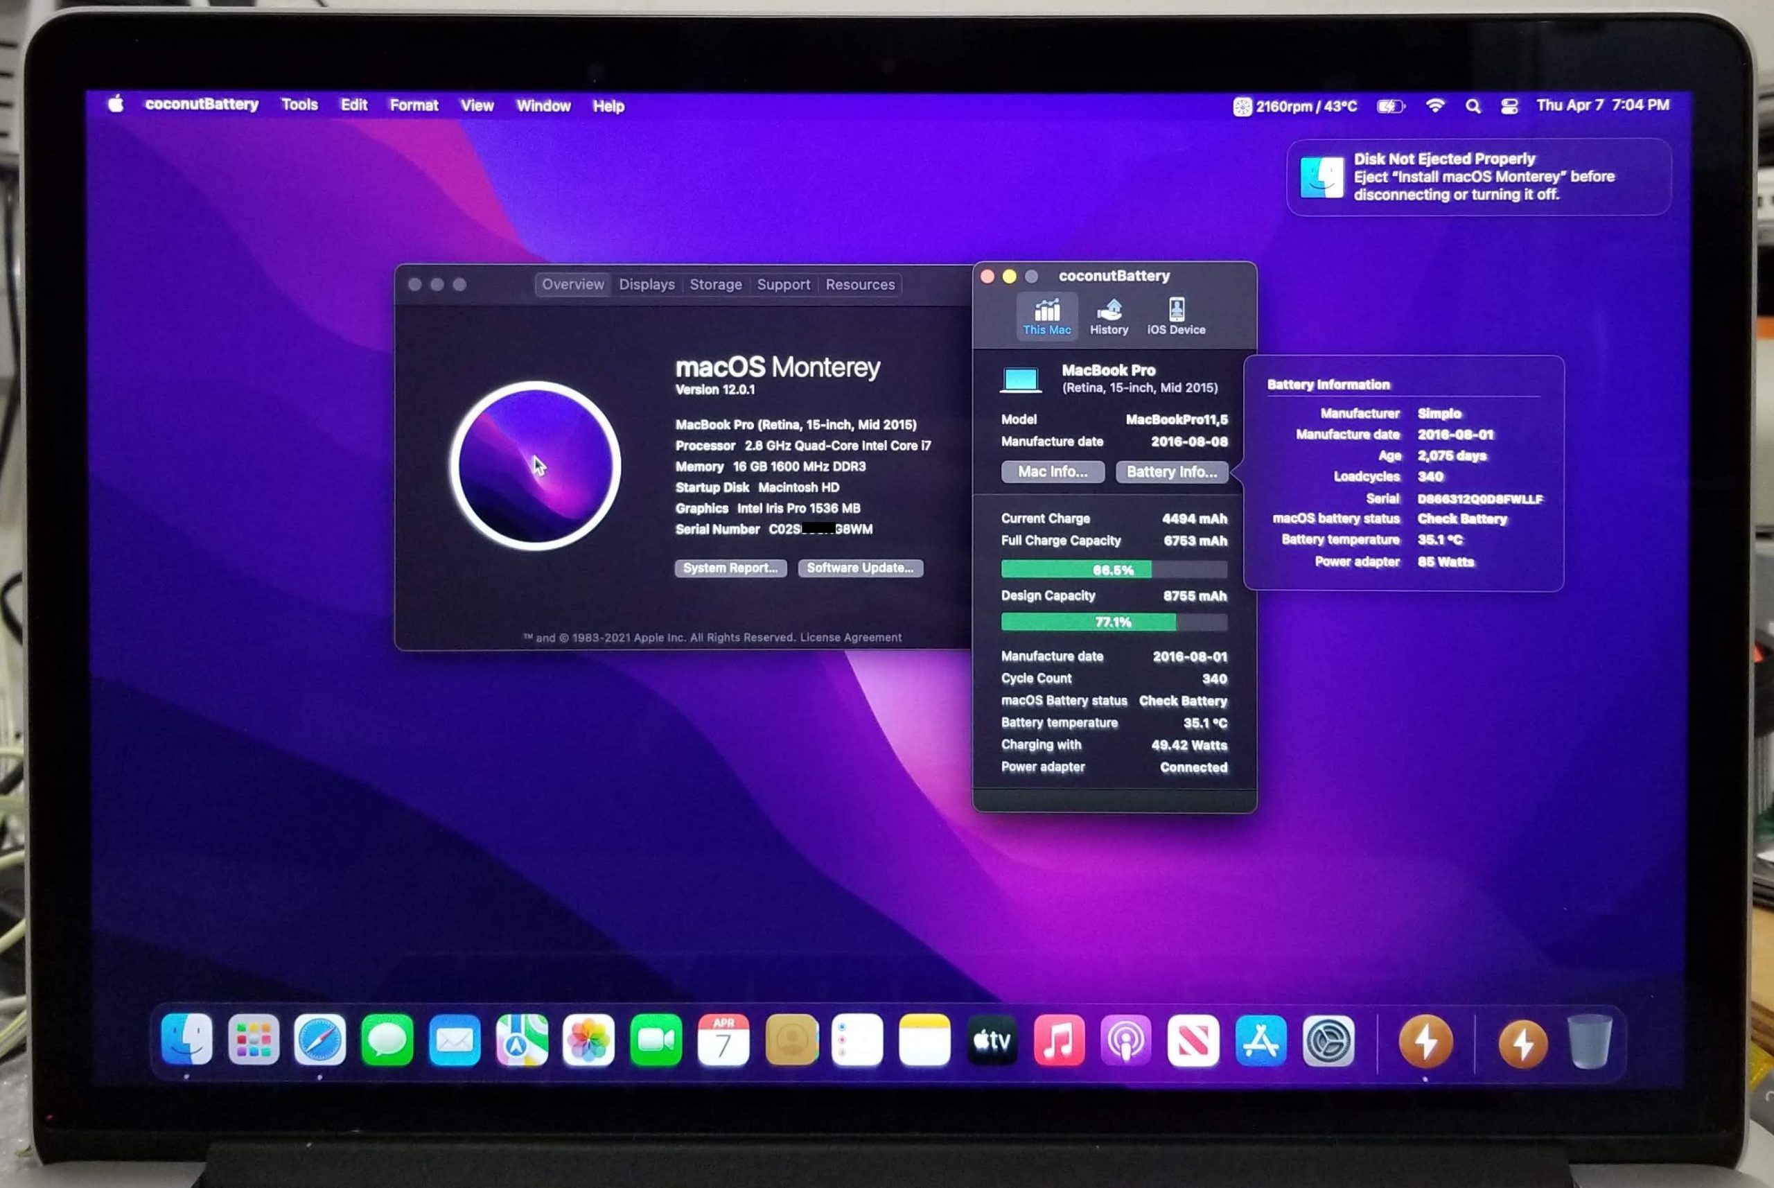Screen dimensions: 1774x1188
Task: Open the History tab in coconutBattery
Action: point(1109,316)
